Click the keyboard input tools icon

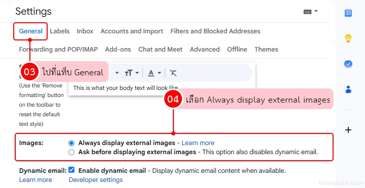(x=307, y=12)
